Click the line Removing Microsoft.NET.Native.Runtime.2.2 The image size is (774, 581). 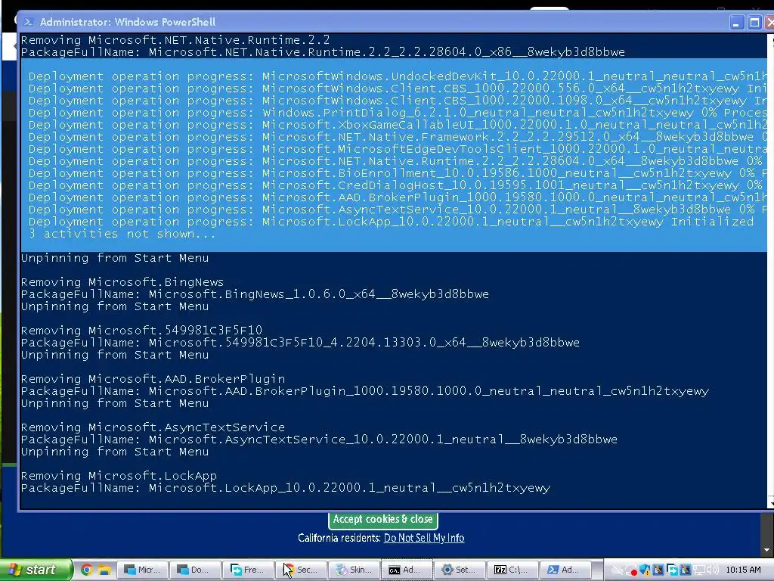pyautogui.click(x=175, y=40)
